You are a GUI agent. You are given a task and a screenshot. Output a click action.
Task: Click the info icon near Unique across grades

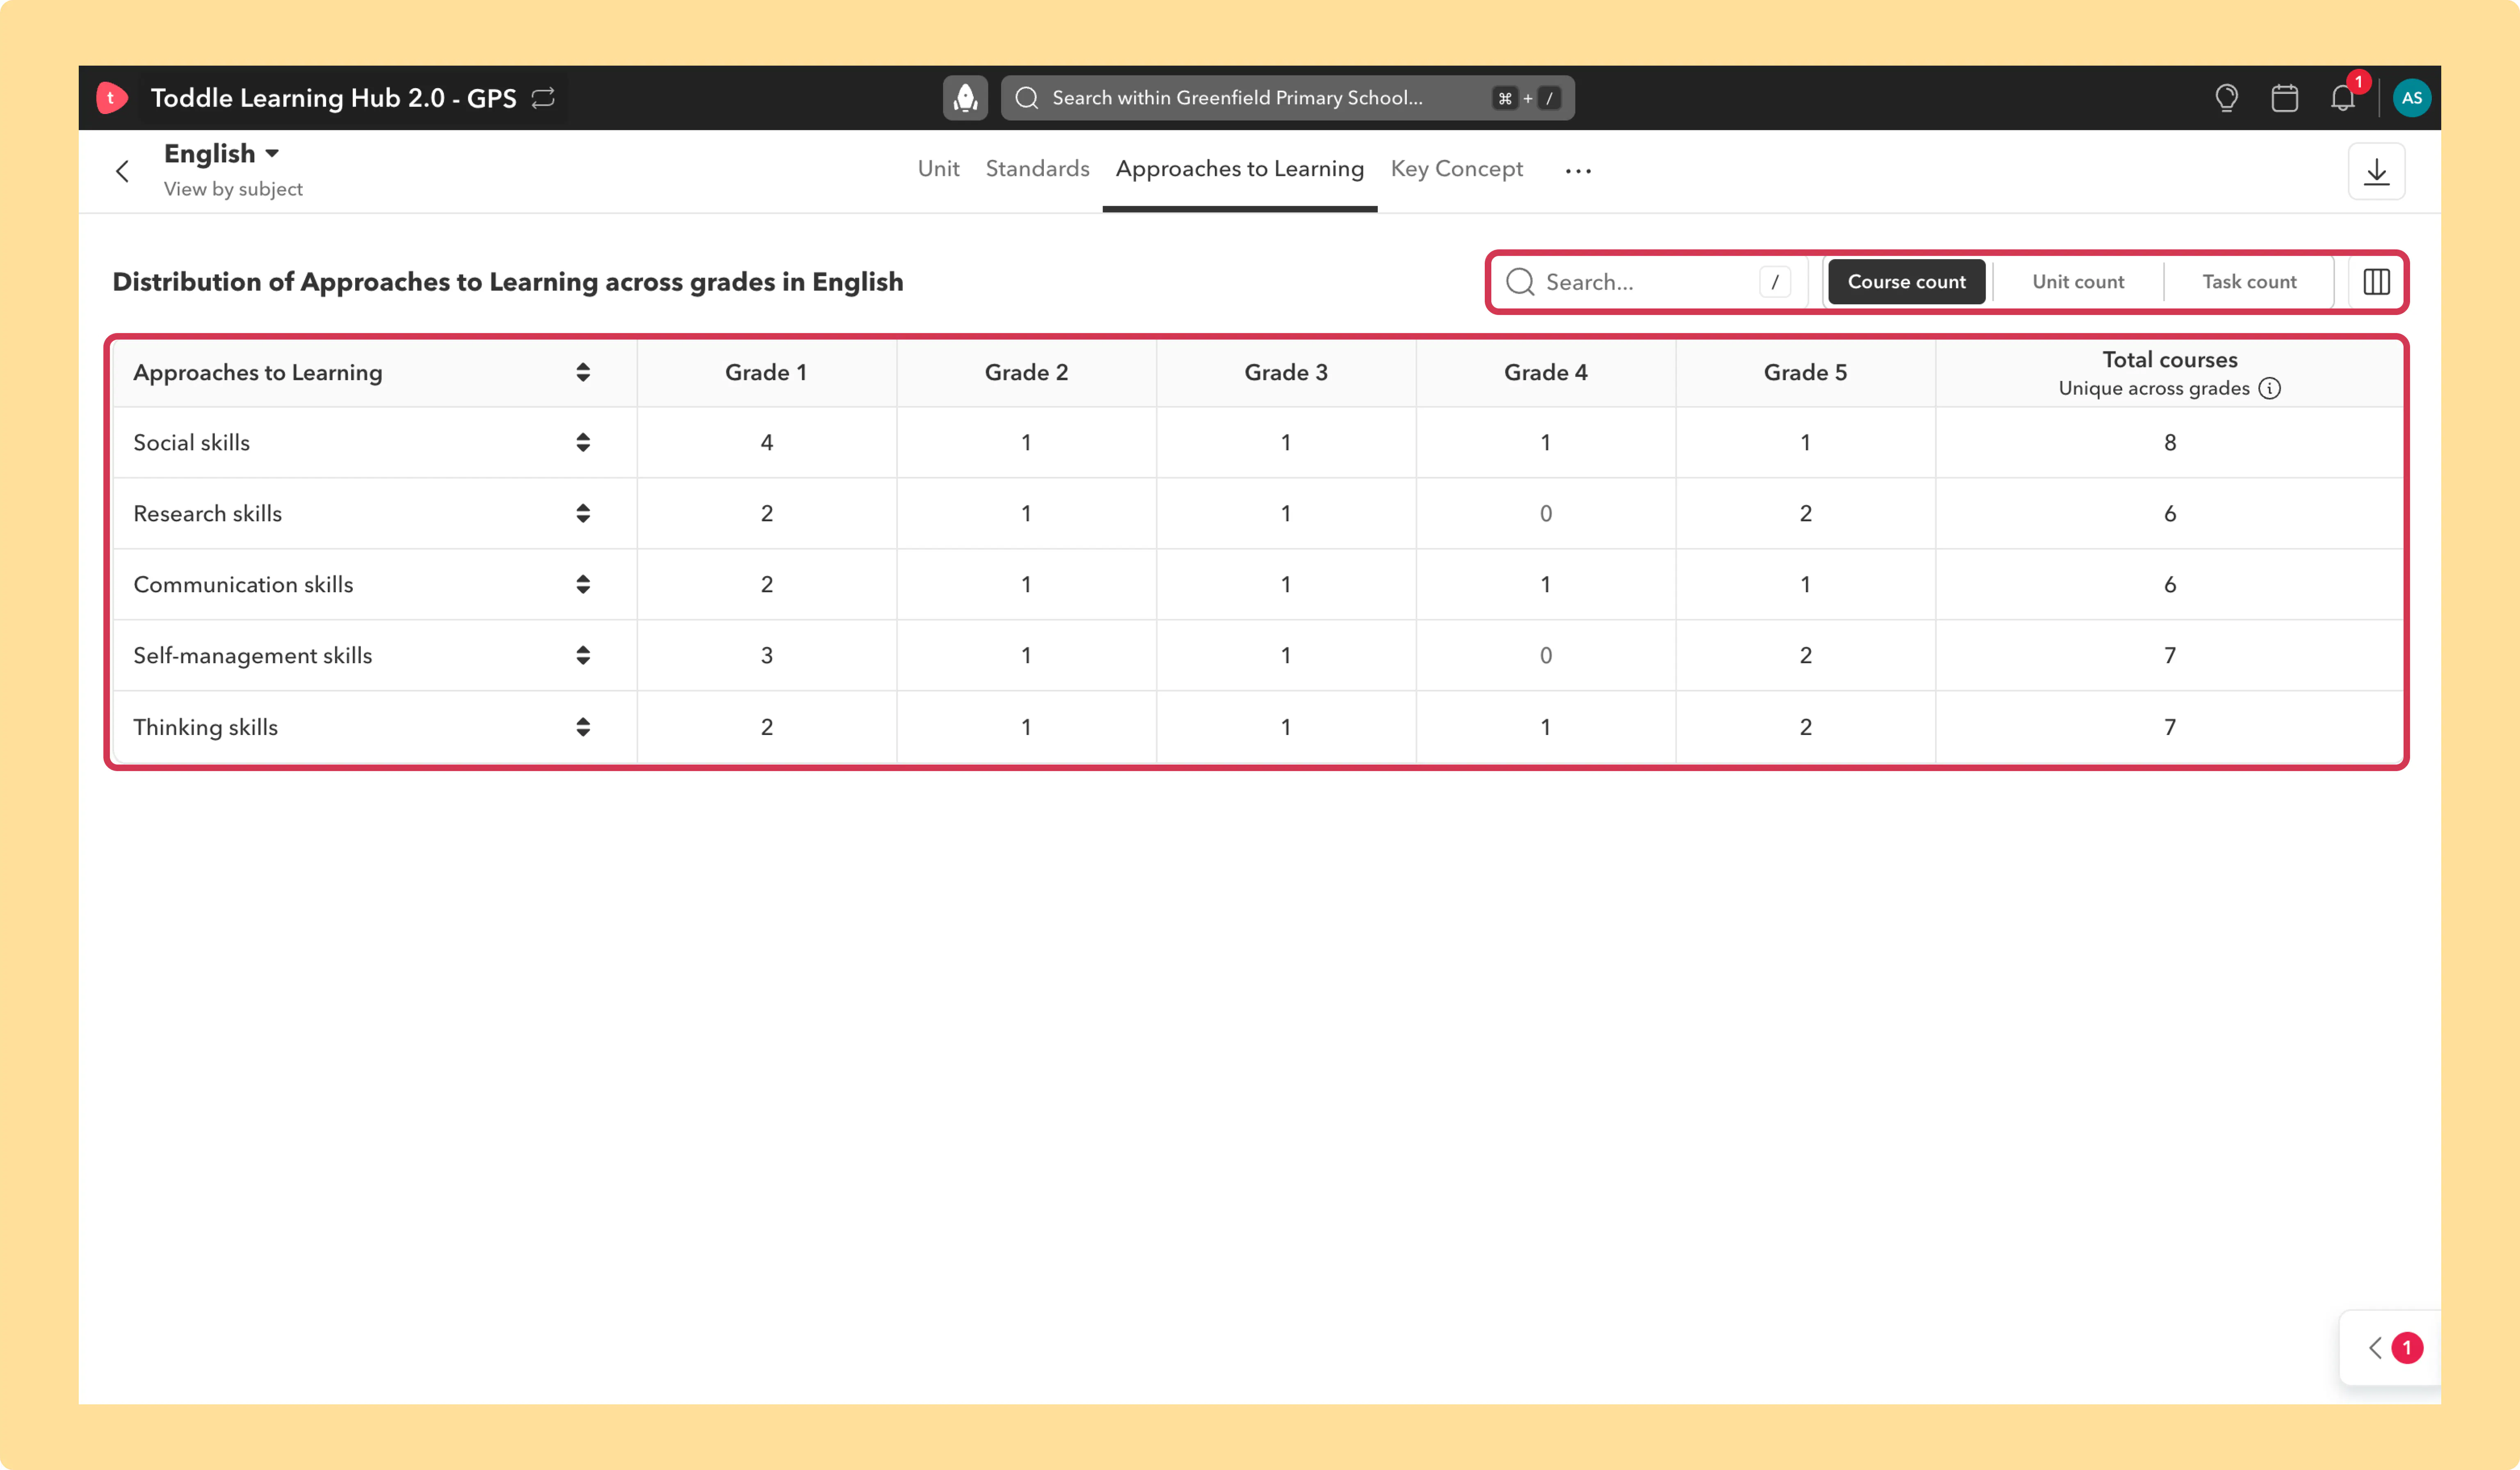[2270, 388]
